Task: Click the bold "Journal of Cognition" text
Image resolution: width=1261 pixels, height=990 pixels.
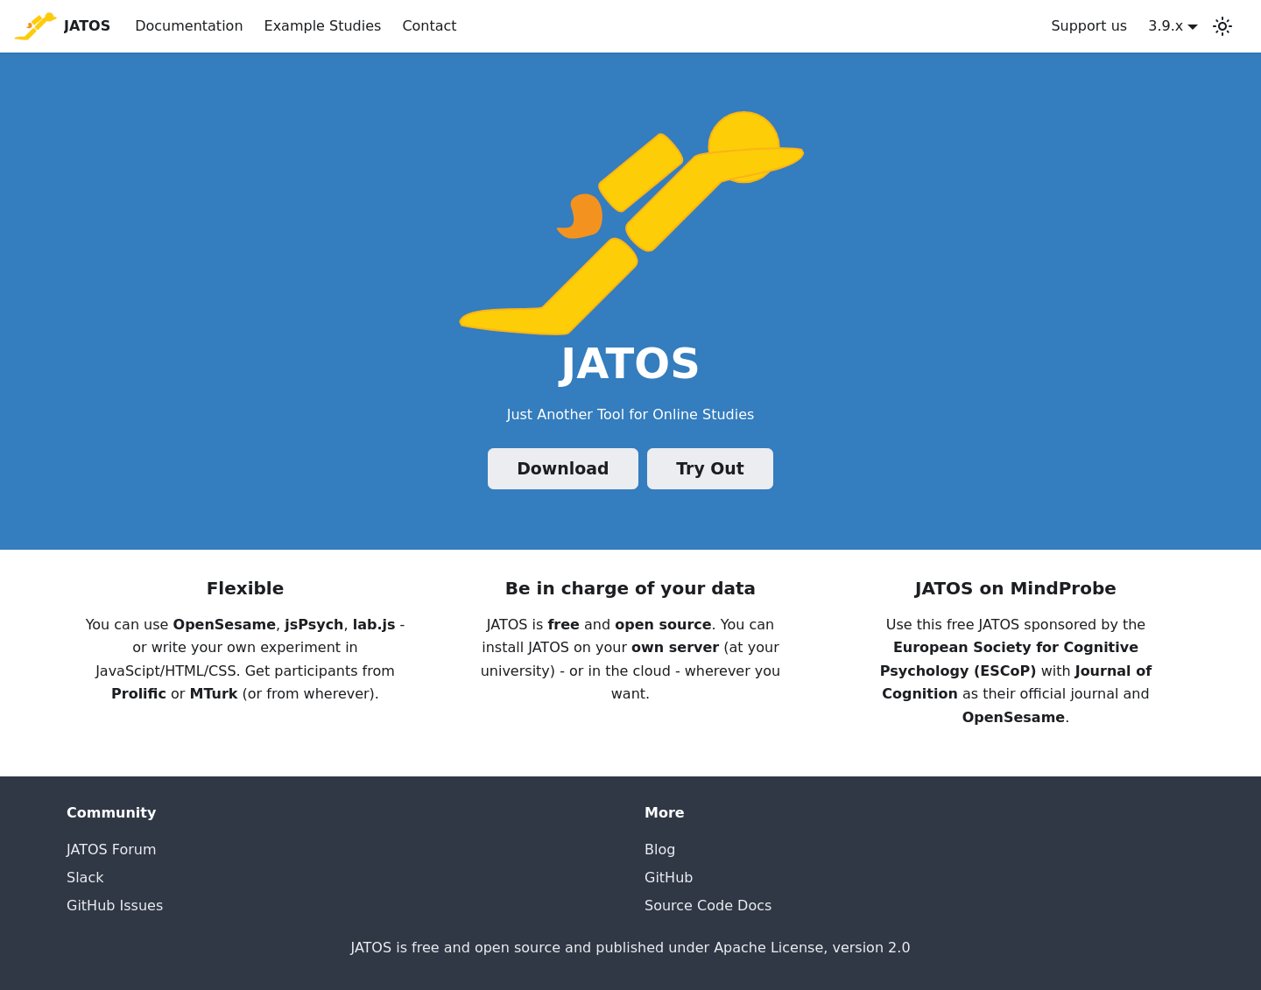Action: click(x=1017, y=682)
